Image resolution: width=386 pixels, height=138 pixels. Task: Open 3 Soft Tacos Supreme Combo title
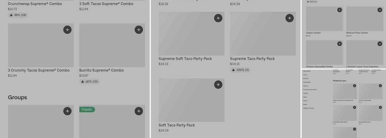pyautogui.click(x=106, y=4)
